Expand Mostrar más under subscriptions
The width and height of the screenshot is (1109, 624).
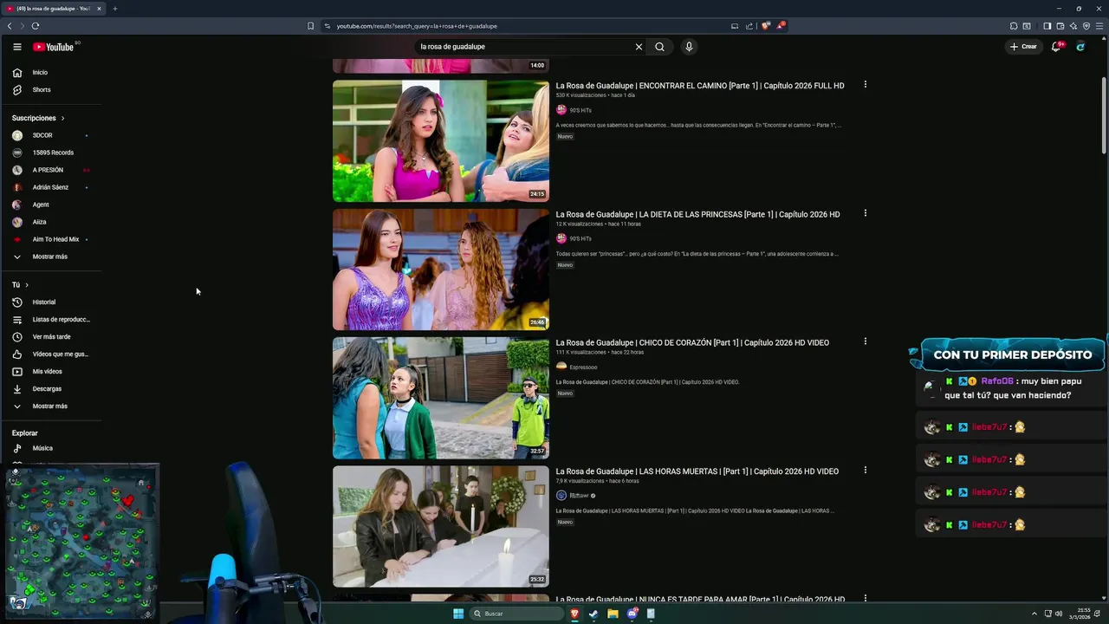pos(52,257)
